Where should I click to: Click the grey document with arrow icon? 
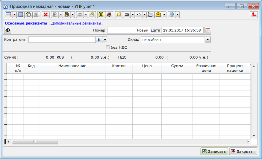tap(55, 15)
